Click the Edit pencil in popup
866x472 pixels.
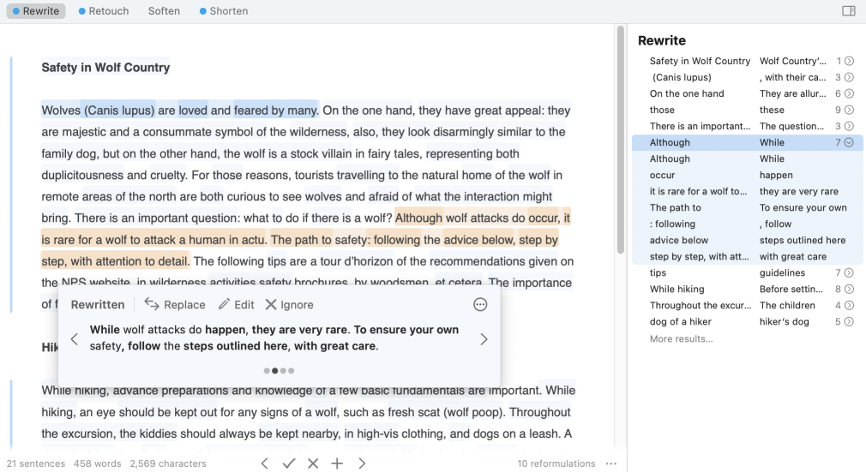pyautogui.click(x=225, y=304)
